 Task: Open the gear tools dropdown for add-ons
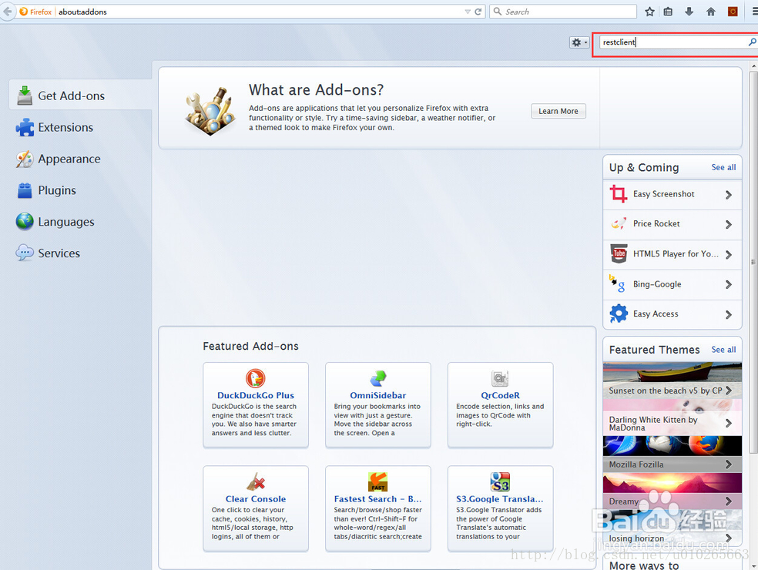pyautogui.click(x=579, y=42)
